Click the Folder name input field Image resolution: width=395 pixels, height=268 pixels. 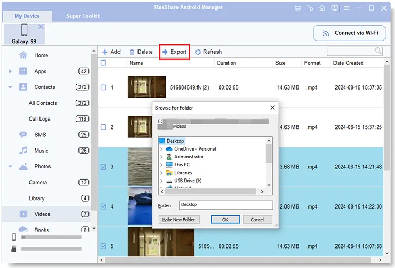[x=226, y=205]
